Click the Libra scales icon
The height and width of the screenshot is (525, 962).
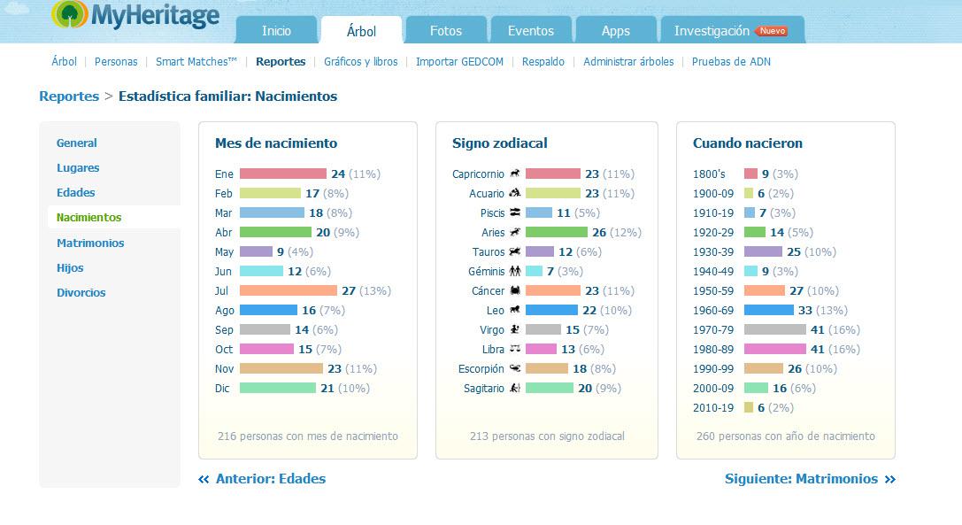pos(515,349)
